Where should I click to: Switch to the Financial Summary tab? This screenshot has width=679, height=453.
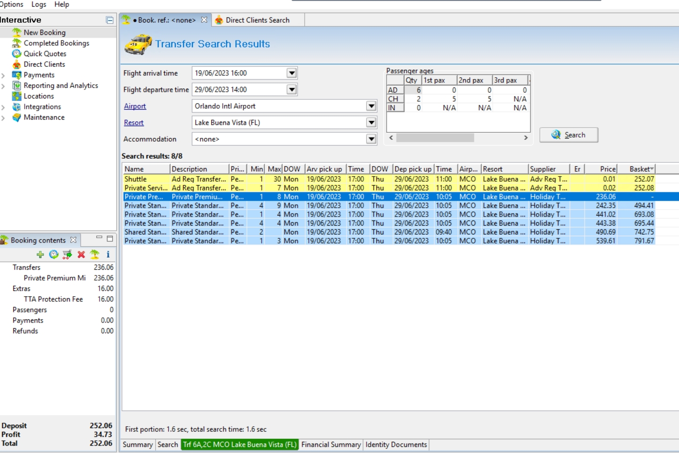point(331,445)
